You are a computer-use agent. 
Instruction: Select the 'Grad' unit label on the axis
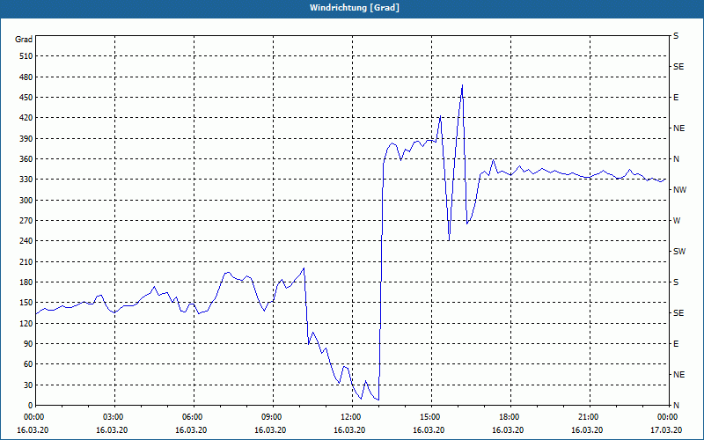pyautogui.click(x=24, y=40)
